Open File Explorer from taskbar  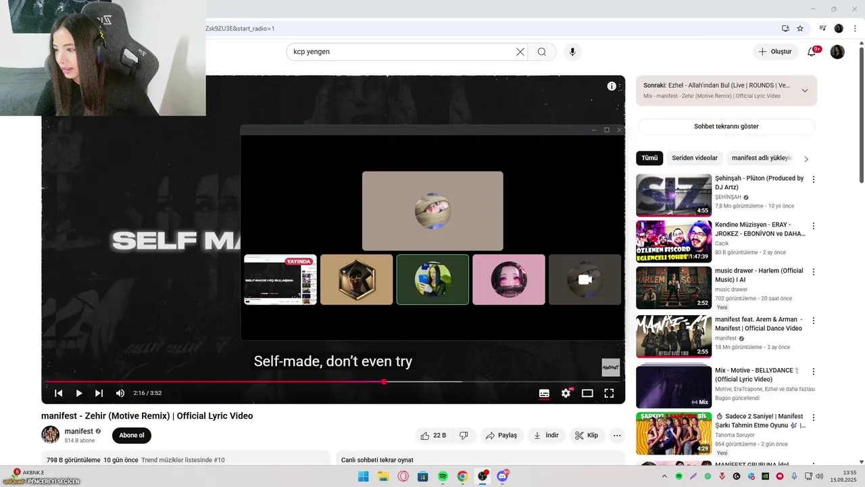point(383,476)
